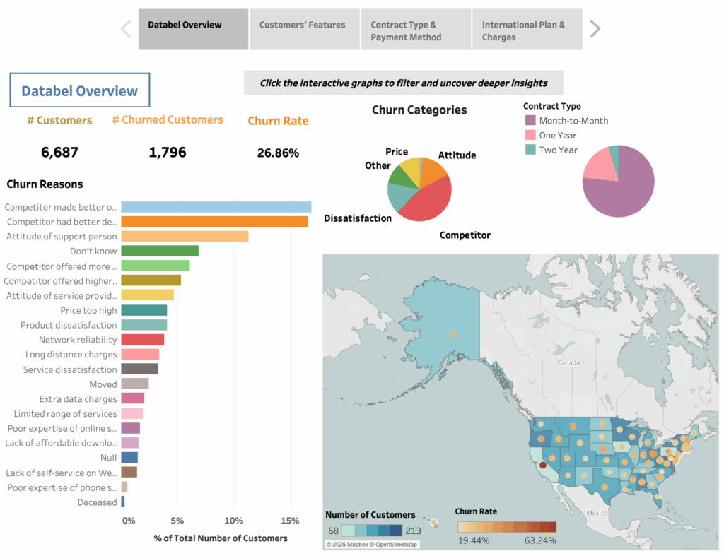Viewport: 724px width, 556px height.
Task: Click the right arrow to next tabs
Action: (595, 29)
